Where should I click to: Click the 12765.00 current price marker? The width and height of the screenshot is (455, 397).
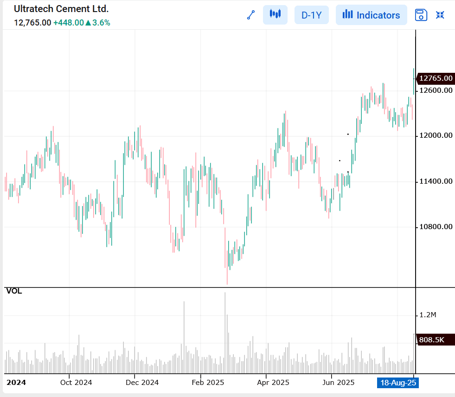pyautogui.click(x=436, y=78)
